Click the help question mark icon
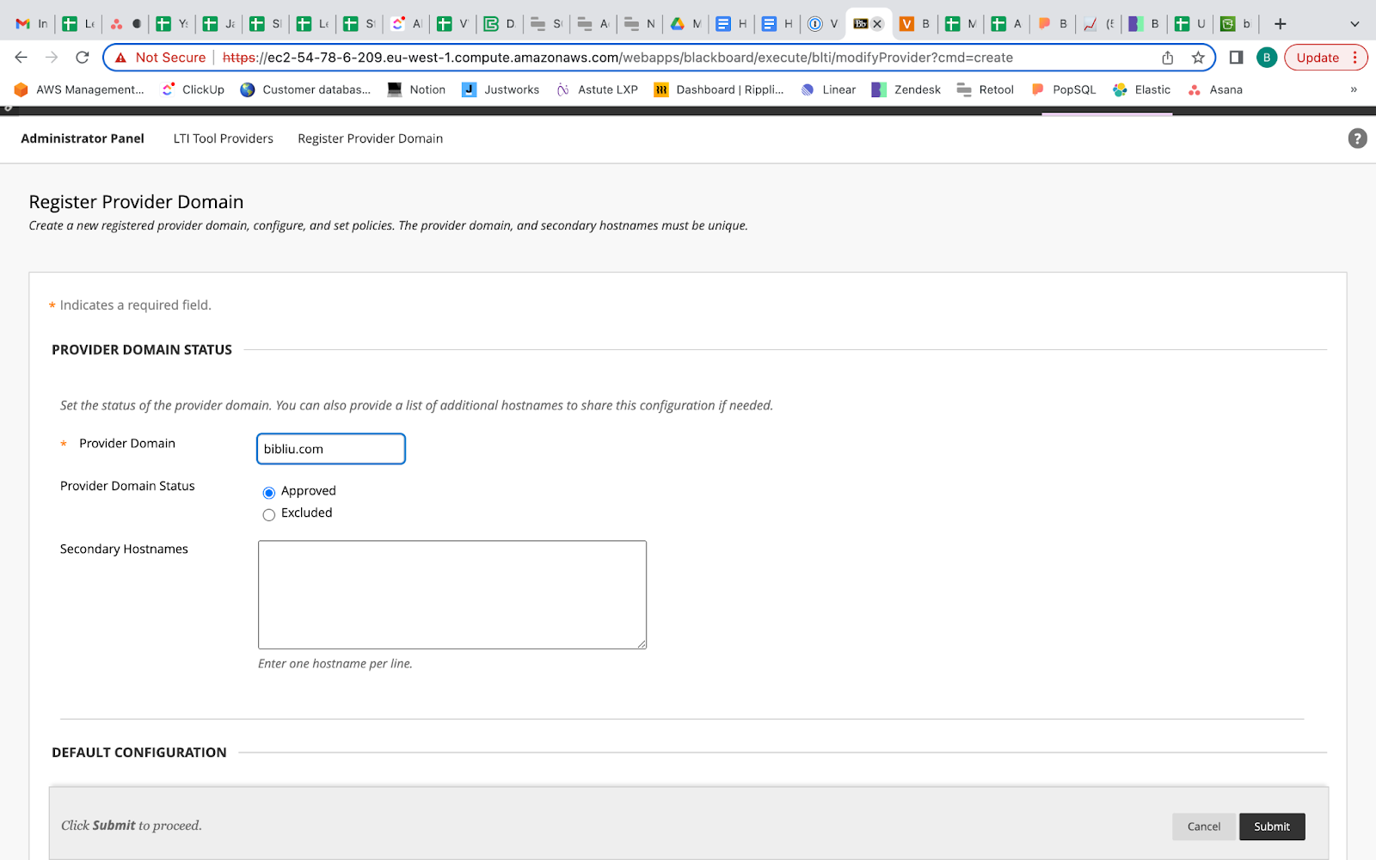1376x860 pixels. coord(1357,138)
